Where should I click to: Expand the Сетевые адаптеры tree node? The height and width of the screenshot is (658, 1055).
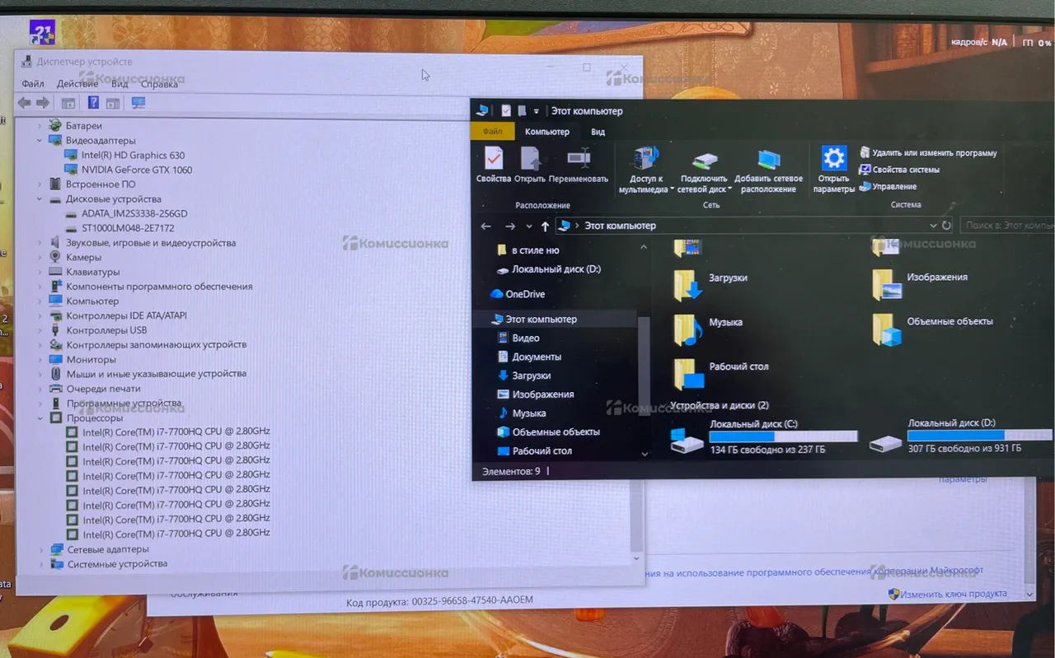(41, 549)
